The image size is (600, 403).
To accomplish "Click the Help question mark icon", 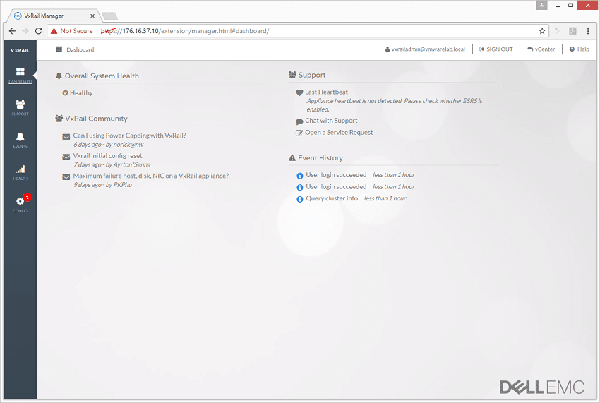I will pyautogui.click(x=572, y=49).
